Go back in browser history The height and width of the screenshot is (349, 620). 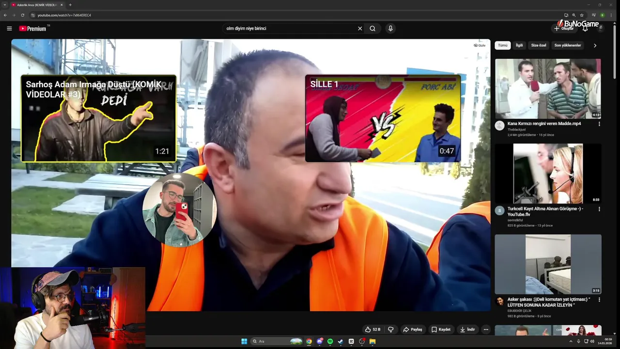5,15
